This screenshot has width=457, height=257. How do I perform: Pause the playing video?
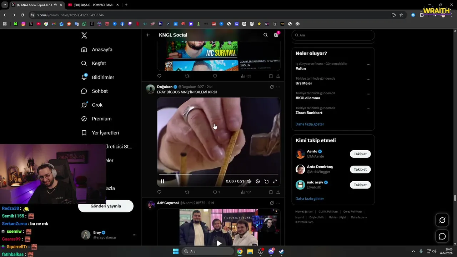(x=162, y=181)
